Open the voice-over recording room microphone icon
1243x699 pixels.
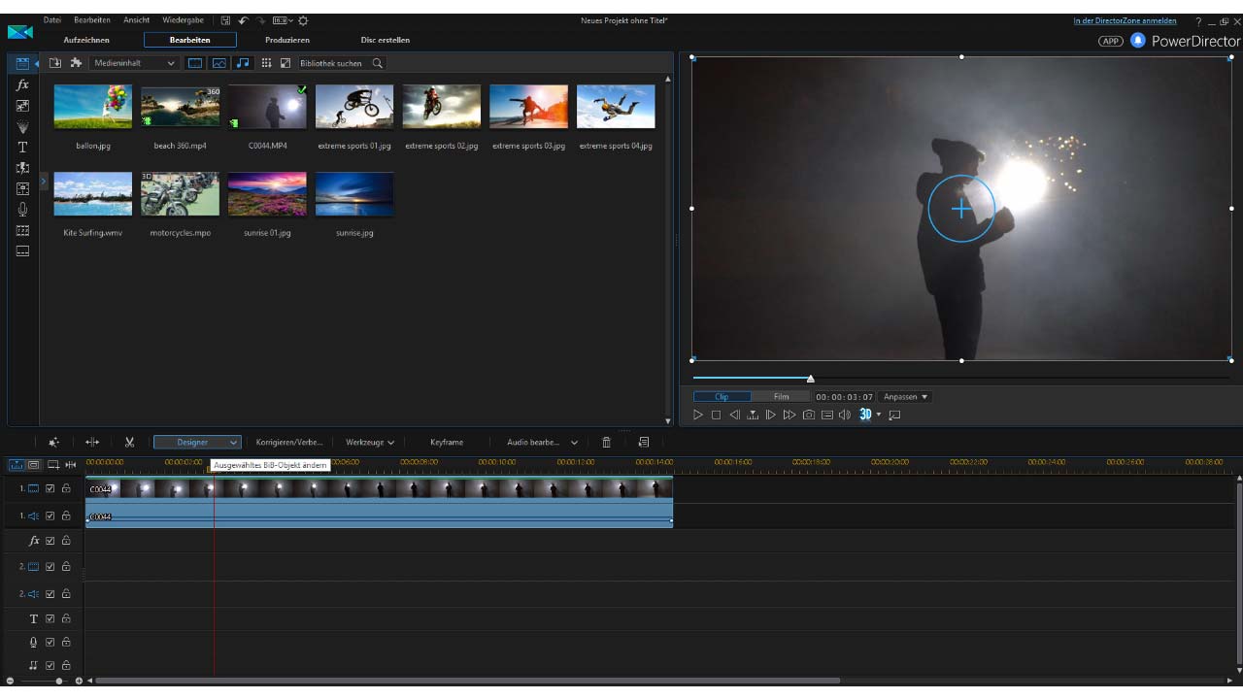tap(22, 210)
